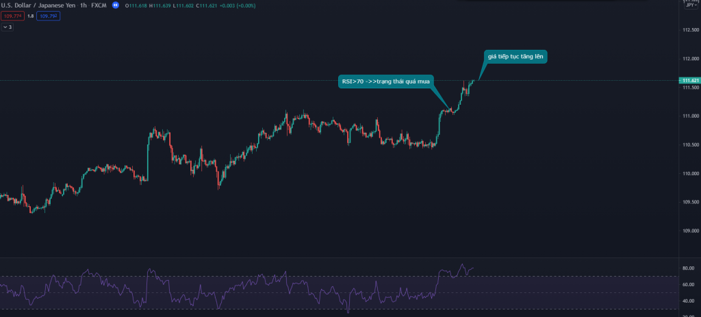Viewport: 701px width, 317px height.
Task: Click the 109.000 price axis label
Action: pos(691,231)
